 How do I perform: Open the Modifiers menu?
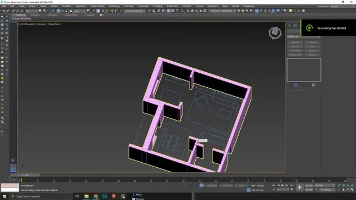[67, 6]
